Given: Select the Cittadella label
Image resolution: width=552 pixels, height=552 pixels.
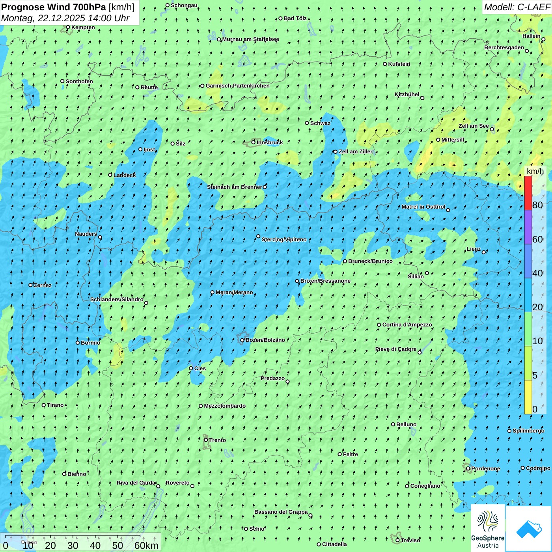Looking at the screenshot, I should tap(334, 544).
